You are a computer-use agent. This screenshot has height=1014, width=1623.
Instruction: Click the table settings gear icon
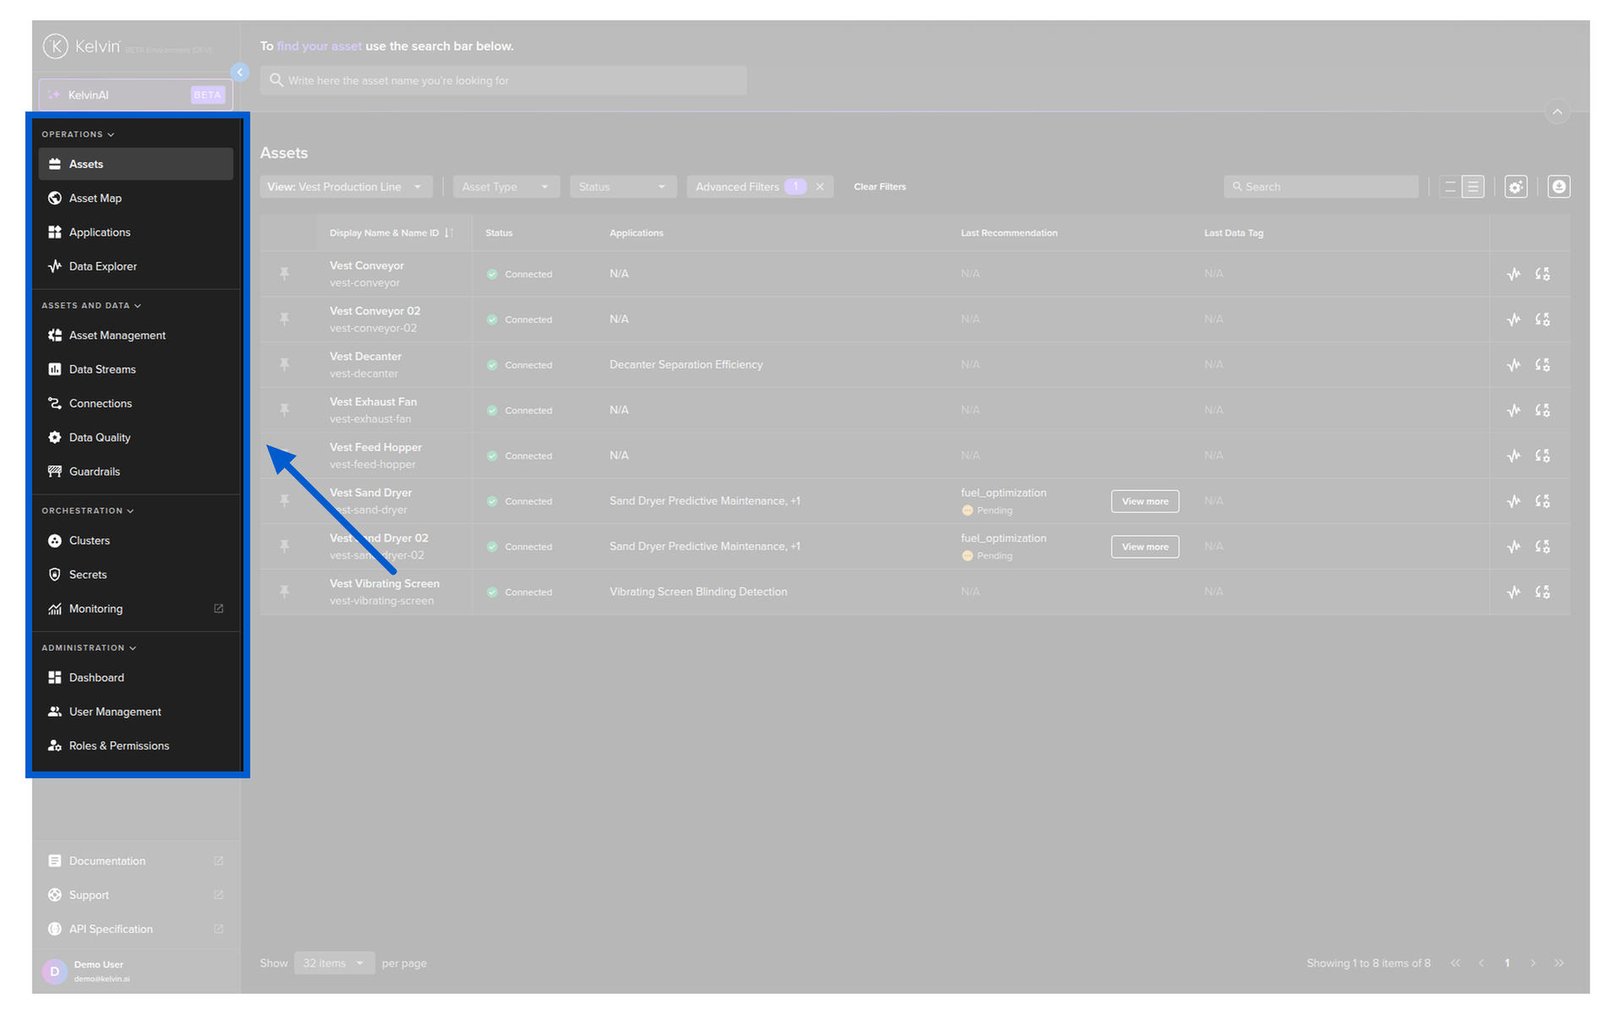1516,187
